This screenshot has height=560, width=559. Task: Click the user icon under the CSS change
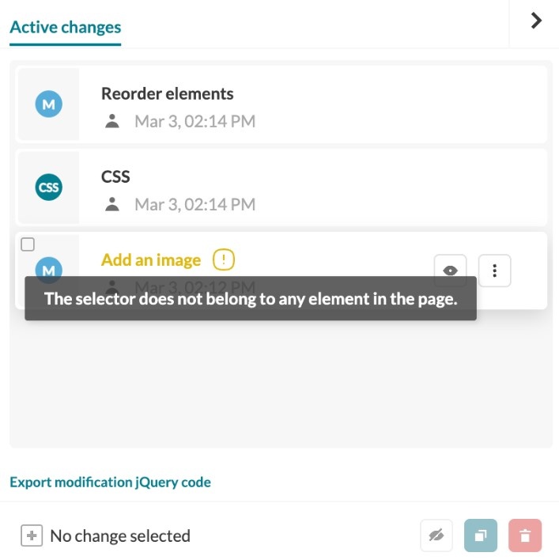(x=112, y=204)
